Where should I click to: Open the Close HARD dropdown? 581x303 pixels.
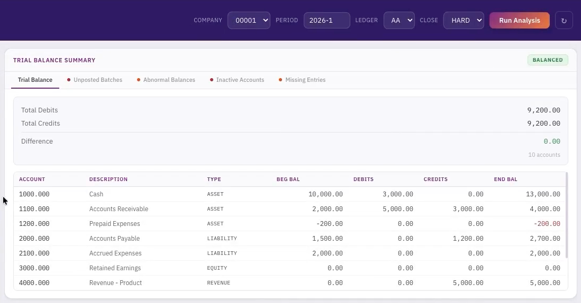[463, 21]
